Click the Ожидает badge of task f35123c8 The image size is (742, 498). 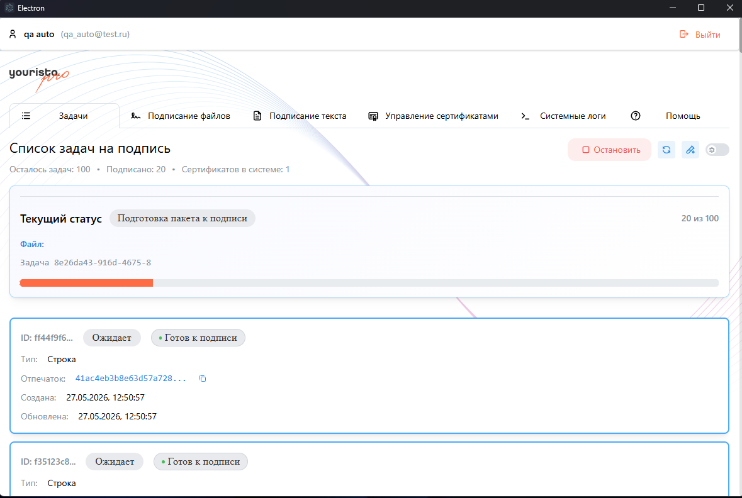pyautogui.click(x=115, y=462)
